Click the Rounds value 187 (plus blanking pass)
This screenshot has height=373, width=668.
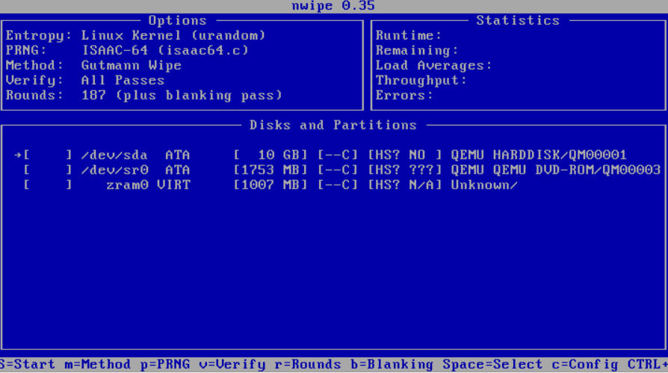[182, 95]
